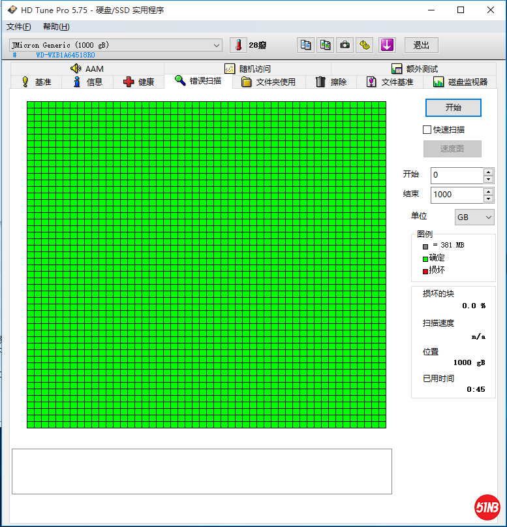Increase the 开始 start value with up arrow
507x527 pixels.
click(x=488, y=172)
